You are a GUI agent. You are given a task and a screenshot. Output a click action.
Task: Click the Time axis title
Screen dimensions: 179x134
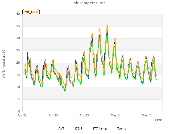[158, 120]
